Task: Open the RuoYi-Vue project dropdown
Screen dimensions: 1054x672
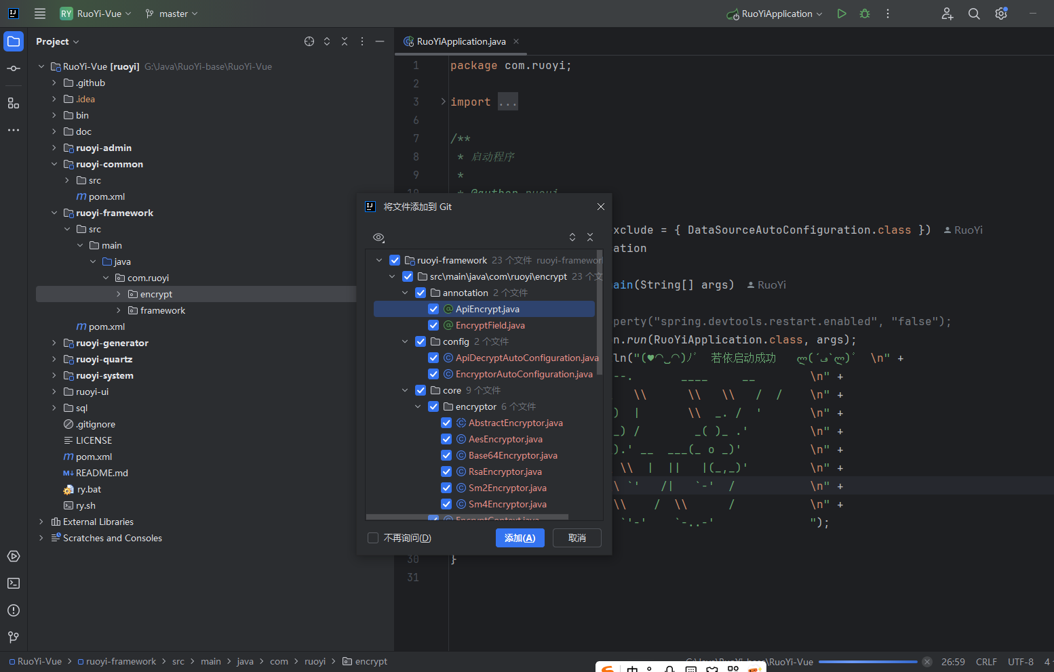Action: click(96, 14)
